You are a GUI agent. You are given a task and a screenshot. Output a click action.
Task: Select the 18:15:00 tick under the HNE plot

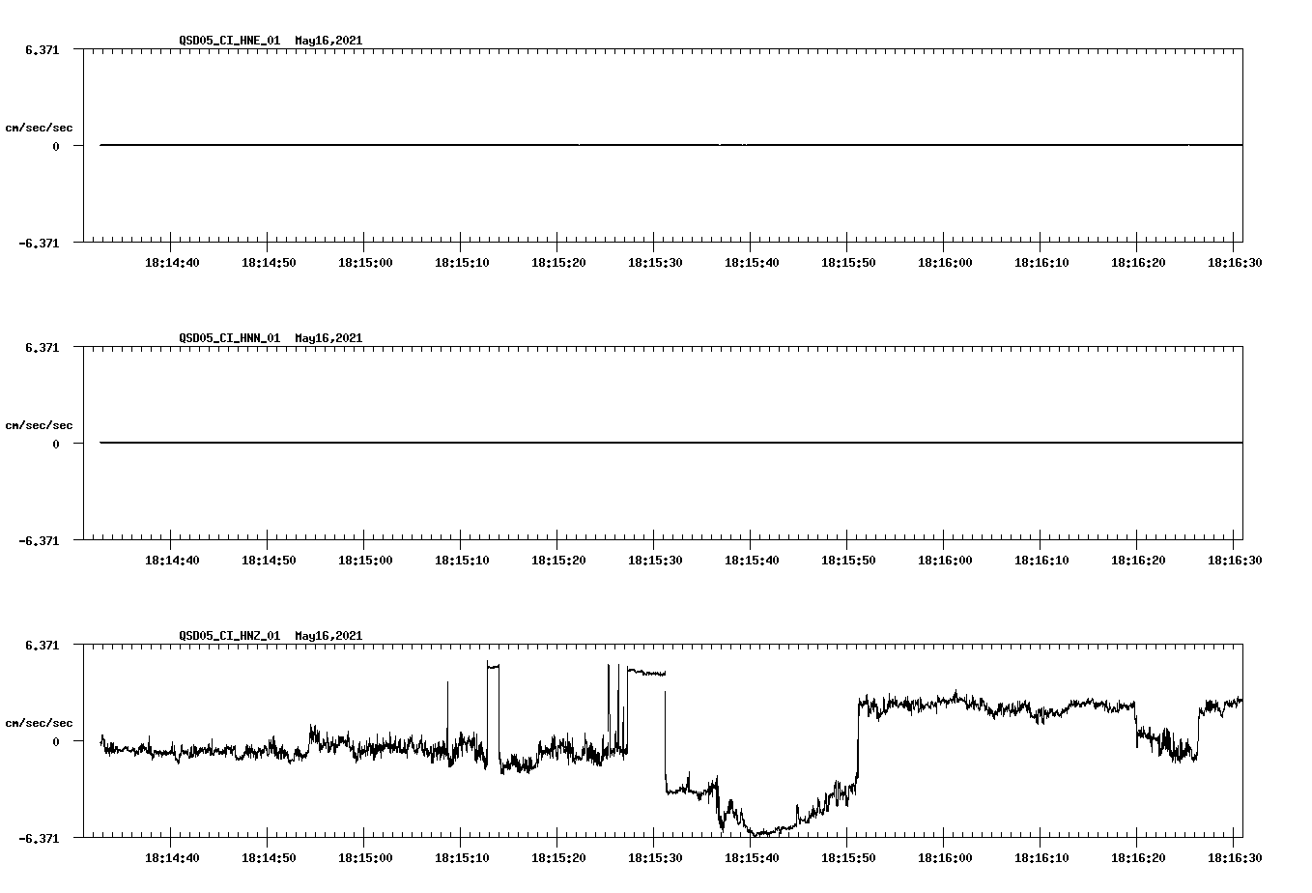point(366,261)
